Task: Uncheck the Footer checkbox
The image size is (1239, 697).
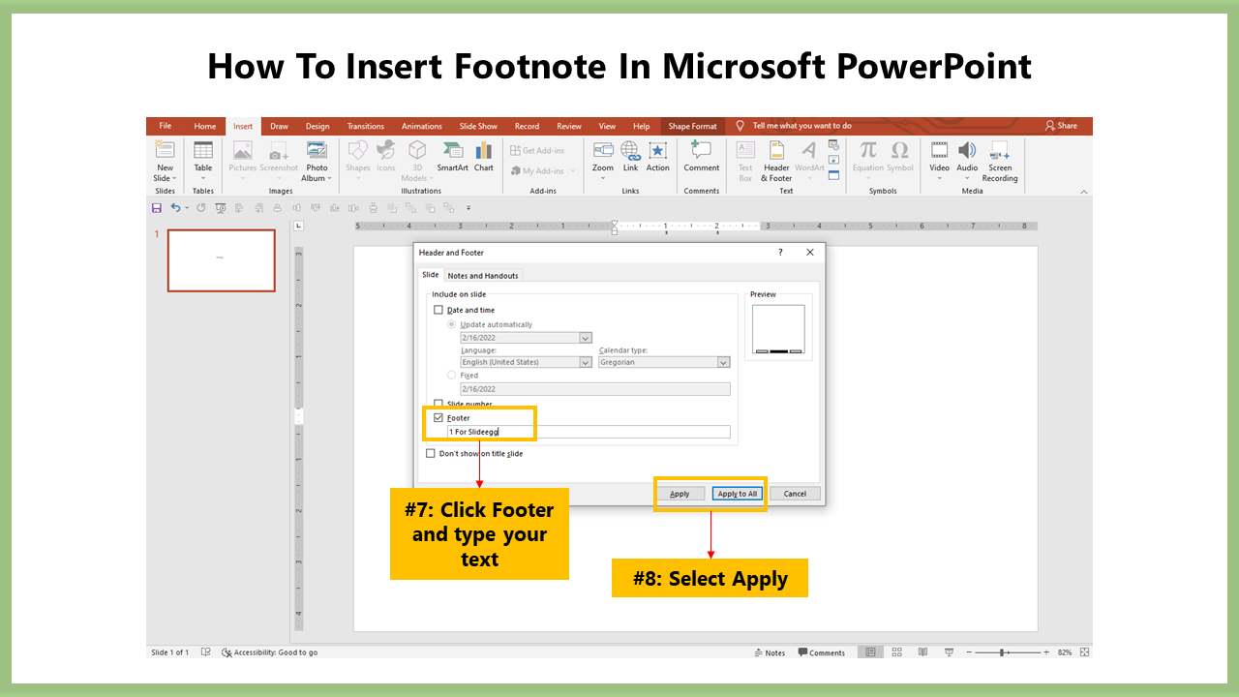Action: (x=438, y=418)
